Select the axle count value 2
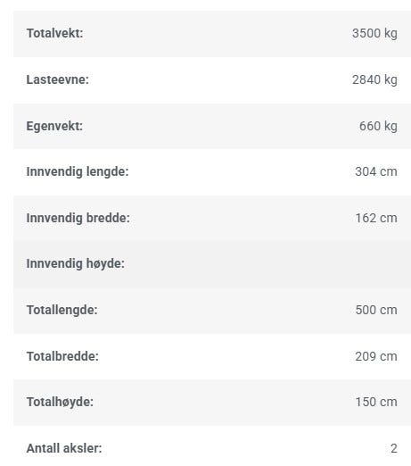411x466 pixels. coord(394,448)
